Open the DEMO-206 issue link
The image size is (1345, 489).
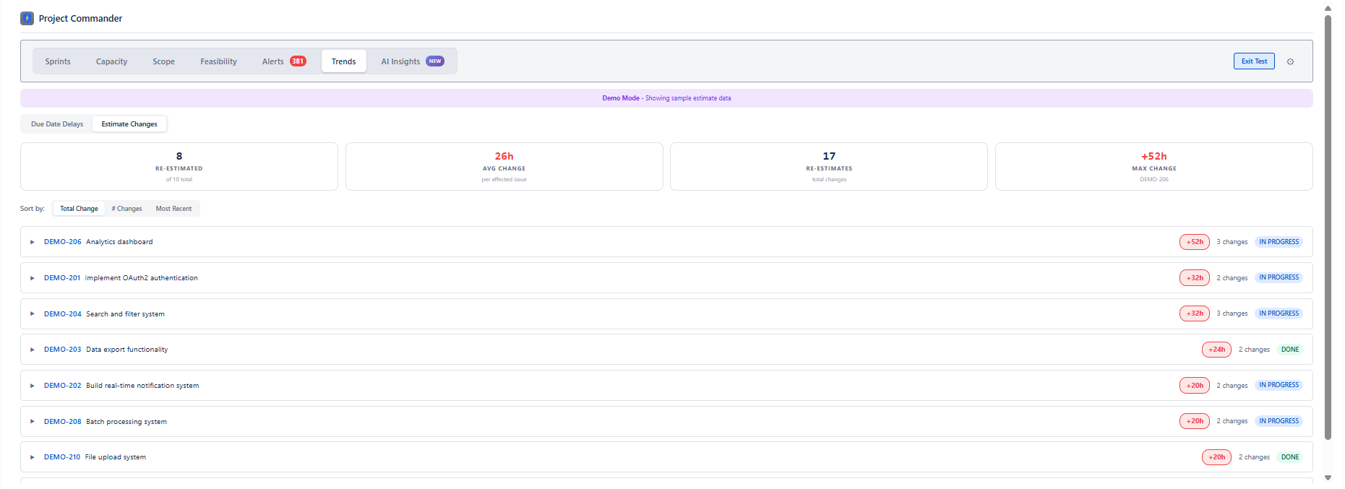[x=62, y=242]
